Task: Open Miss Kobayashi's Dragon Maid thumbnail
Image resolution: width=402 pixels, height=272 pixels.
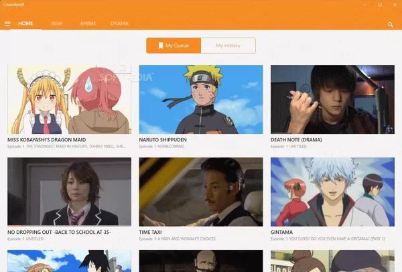Action: pos(69,99)
